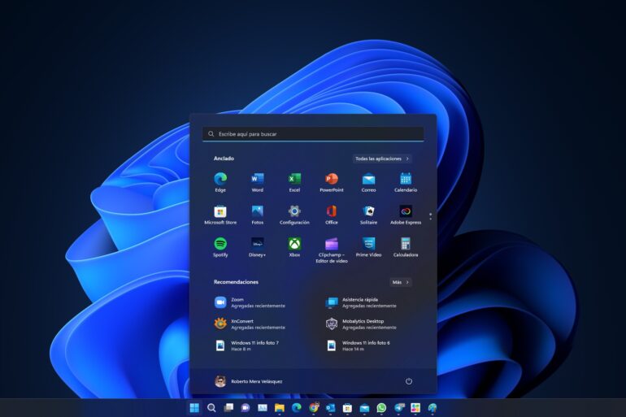
Task: Open taskbar Search magnifier
Action: 211,408
